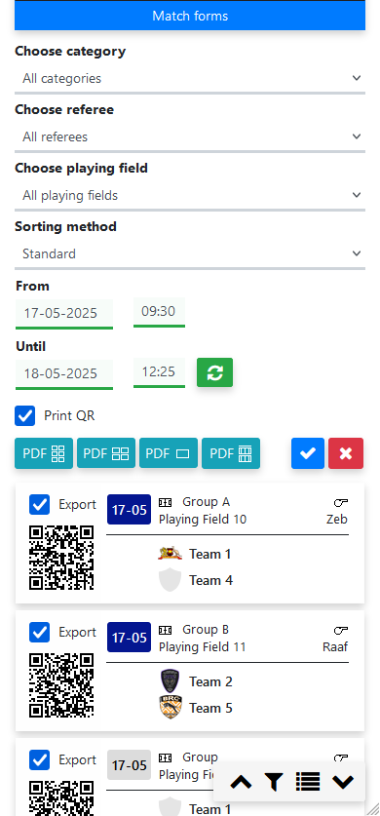Open the Match forms header tab
This screenshot has width=380, height=816.
(190, 16)
